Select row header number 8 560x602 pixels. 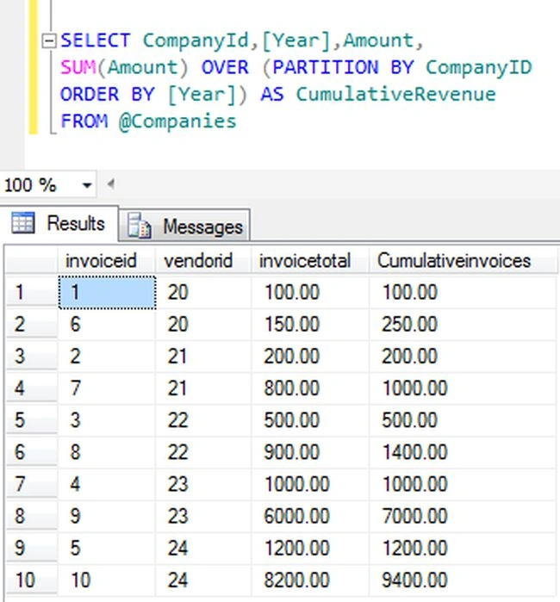tap(32, 516)
